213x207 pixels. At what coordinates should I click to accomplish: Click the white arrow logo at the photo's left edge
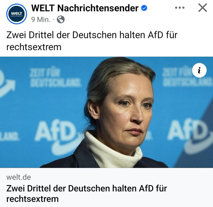pos(8,84)
